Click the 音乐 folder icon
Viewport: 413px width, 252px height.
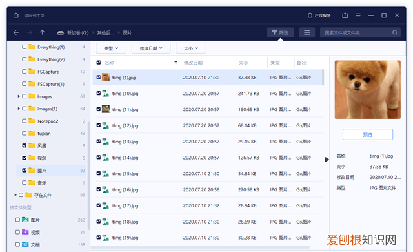tap(32, 182)
